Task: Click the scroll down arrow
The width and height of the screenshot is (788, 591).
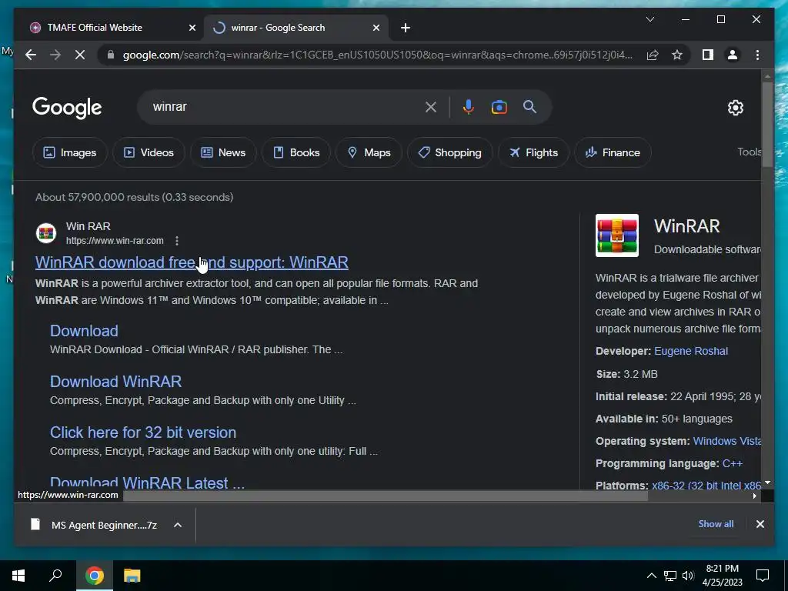Action: 767,483
